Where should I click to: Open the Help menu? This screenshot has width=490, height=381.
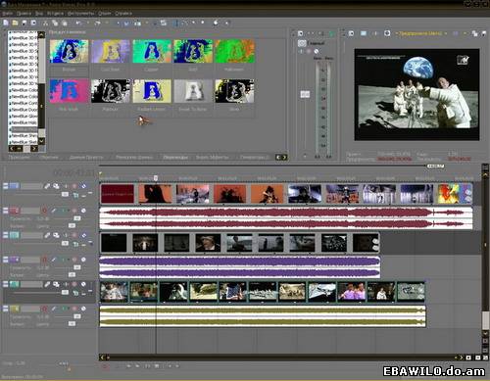pos(123,14)
